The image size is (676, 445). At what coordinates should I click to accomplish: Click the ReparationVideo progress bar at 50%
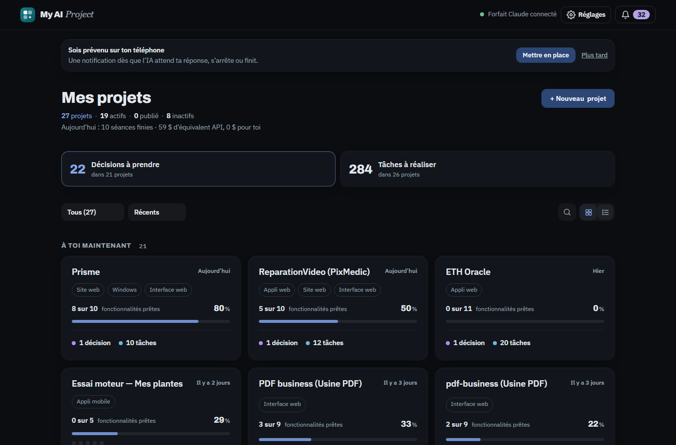pyautogui.click(x=338, y=321)
